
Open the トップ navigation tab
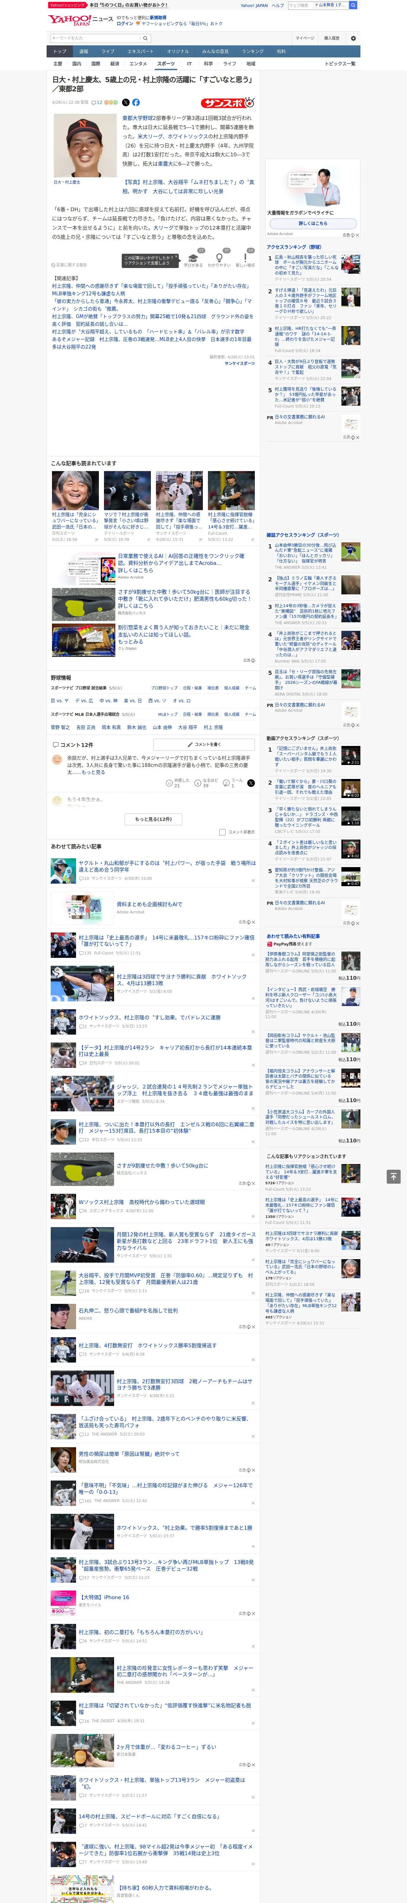60,52
